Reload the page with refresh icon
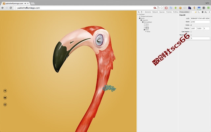This screenshot has height=132, width=211. (11, 8)
